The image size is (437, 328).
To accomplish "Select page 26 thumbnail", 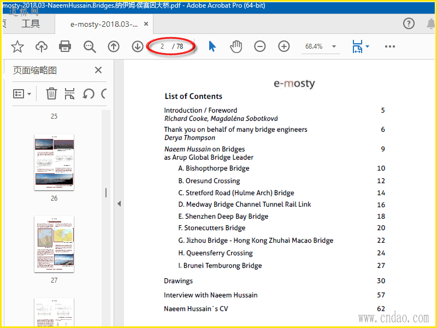I will (54, 162).
